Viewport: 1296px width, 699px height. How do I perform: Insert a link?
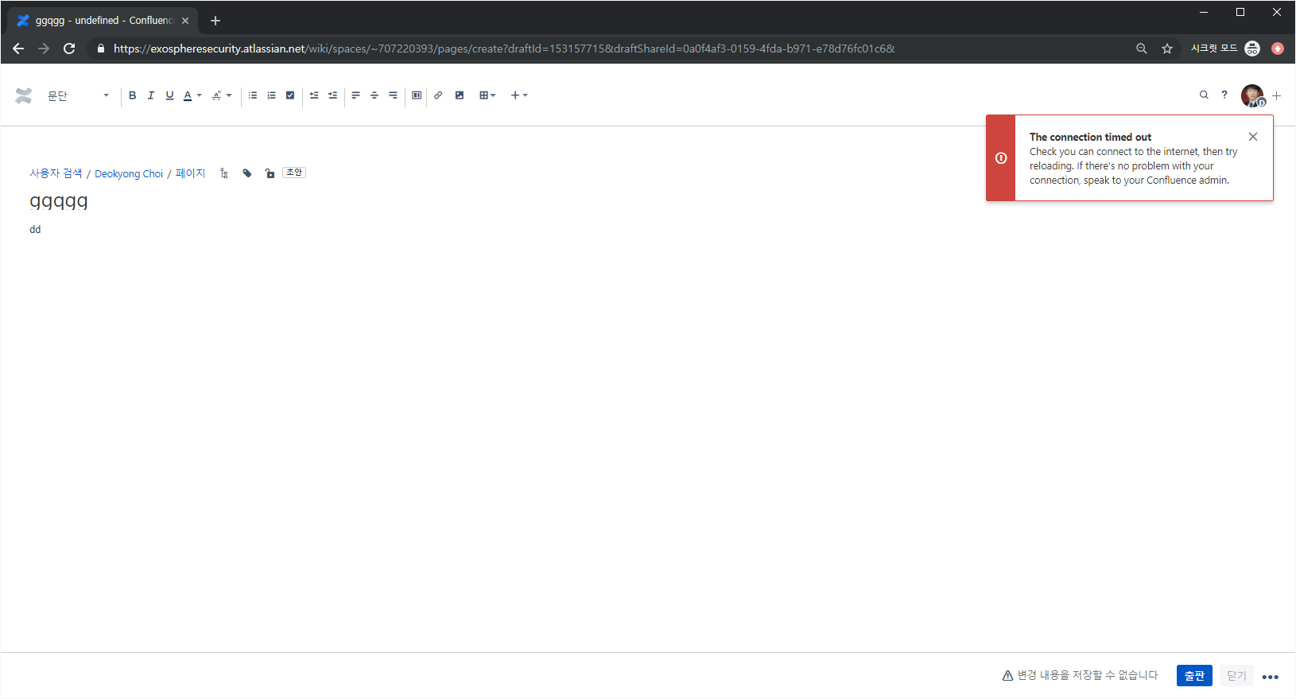pyautogui.click(x=438, y=95)
